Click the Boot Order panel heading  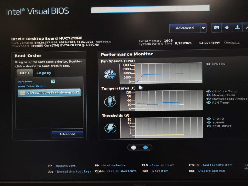click(x=28, y=56)
